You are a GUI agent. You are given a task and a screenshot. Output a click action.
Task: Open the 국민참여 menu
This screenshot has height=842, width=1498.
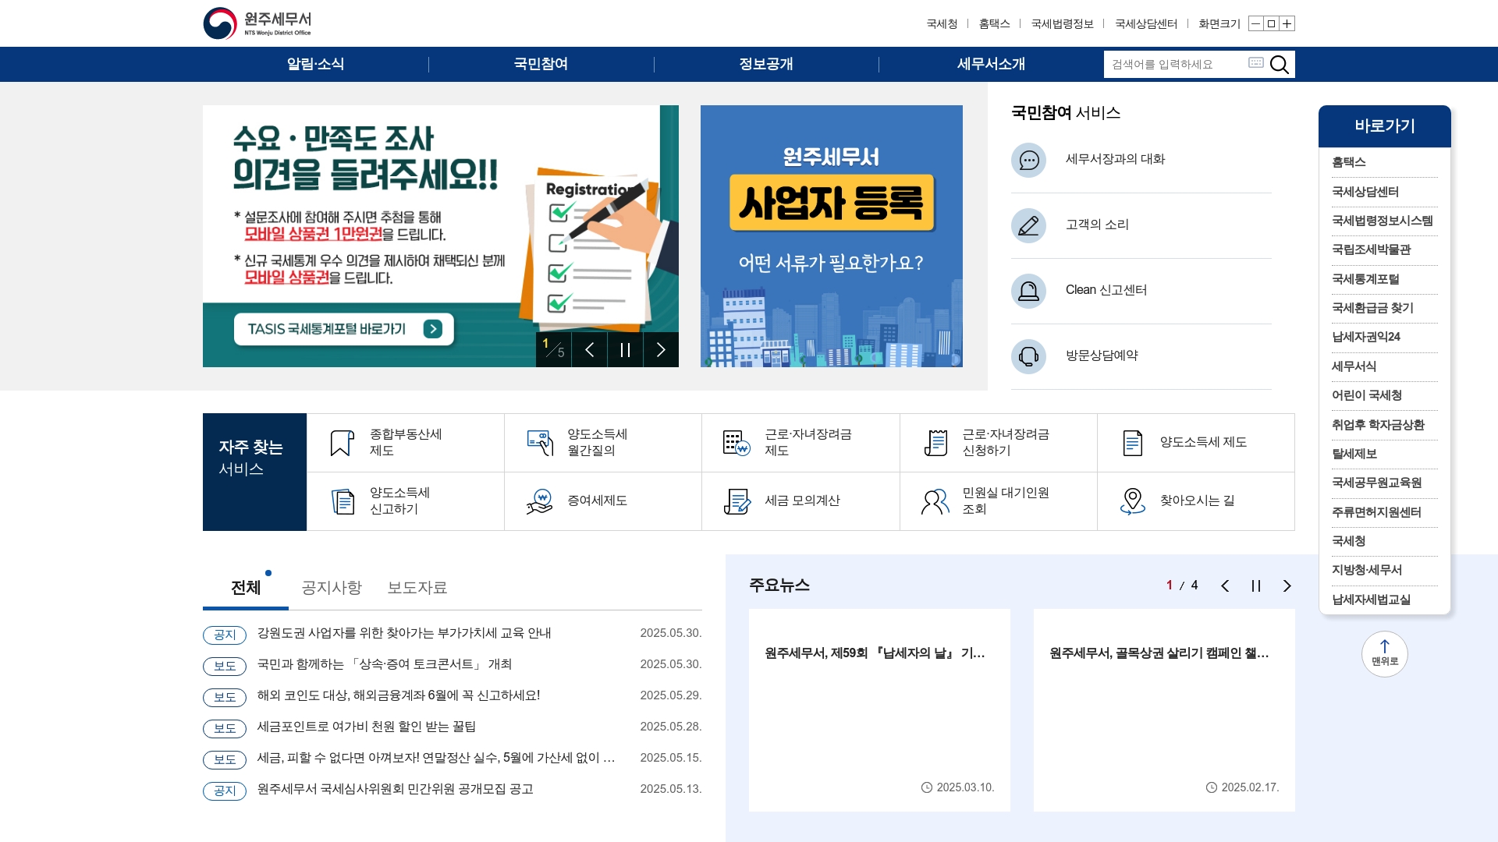click(x=541, y=64)
